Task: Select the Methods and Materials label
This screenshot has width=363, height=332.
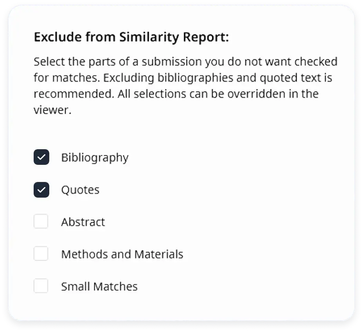Action: pos(122,253)
